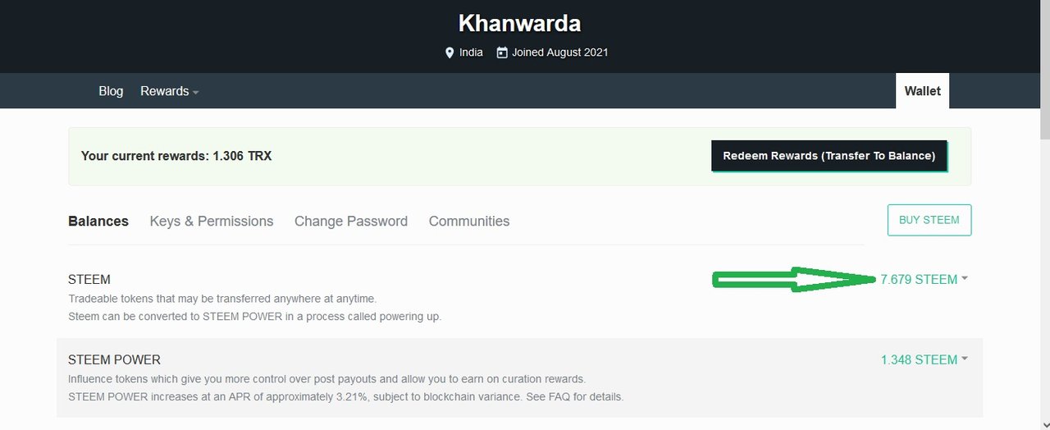Select the Balances tab
1050x430 pixels.
(98, 221)
